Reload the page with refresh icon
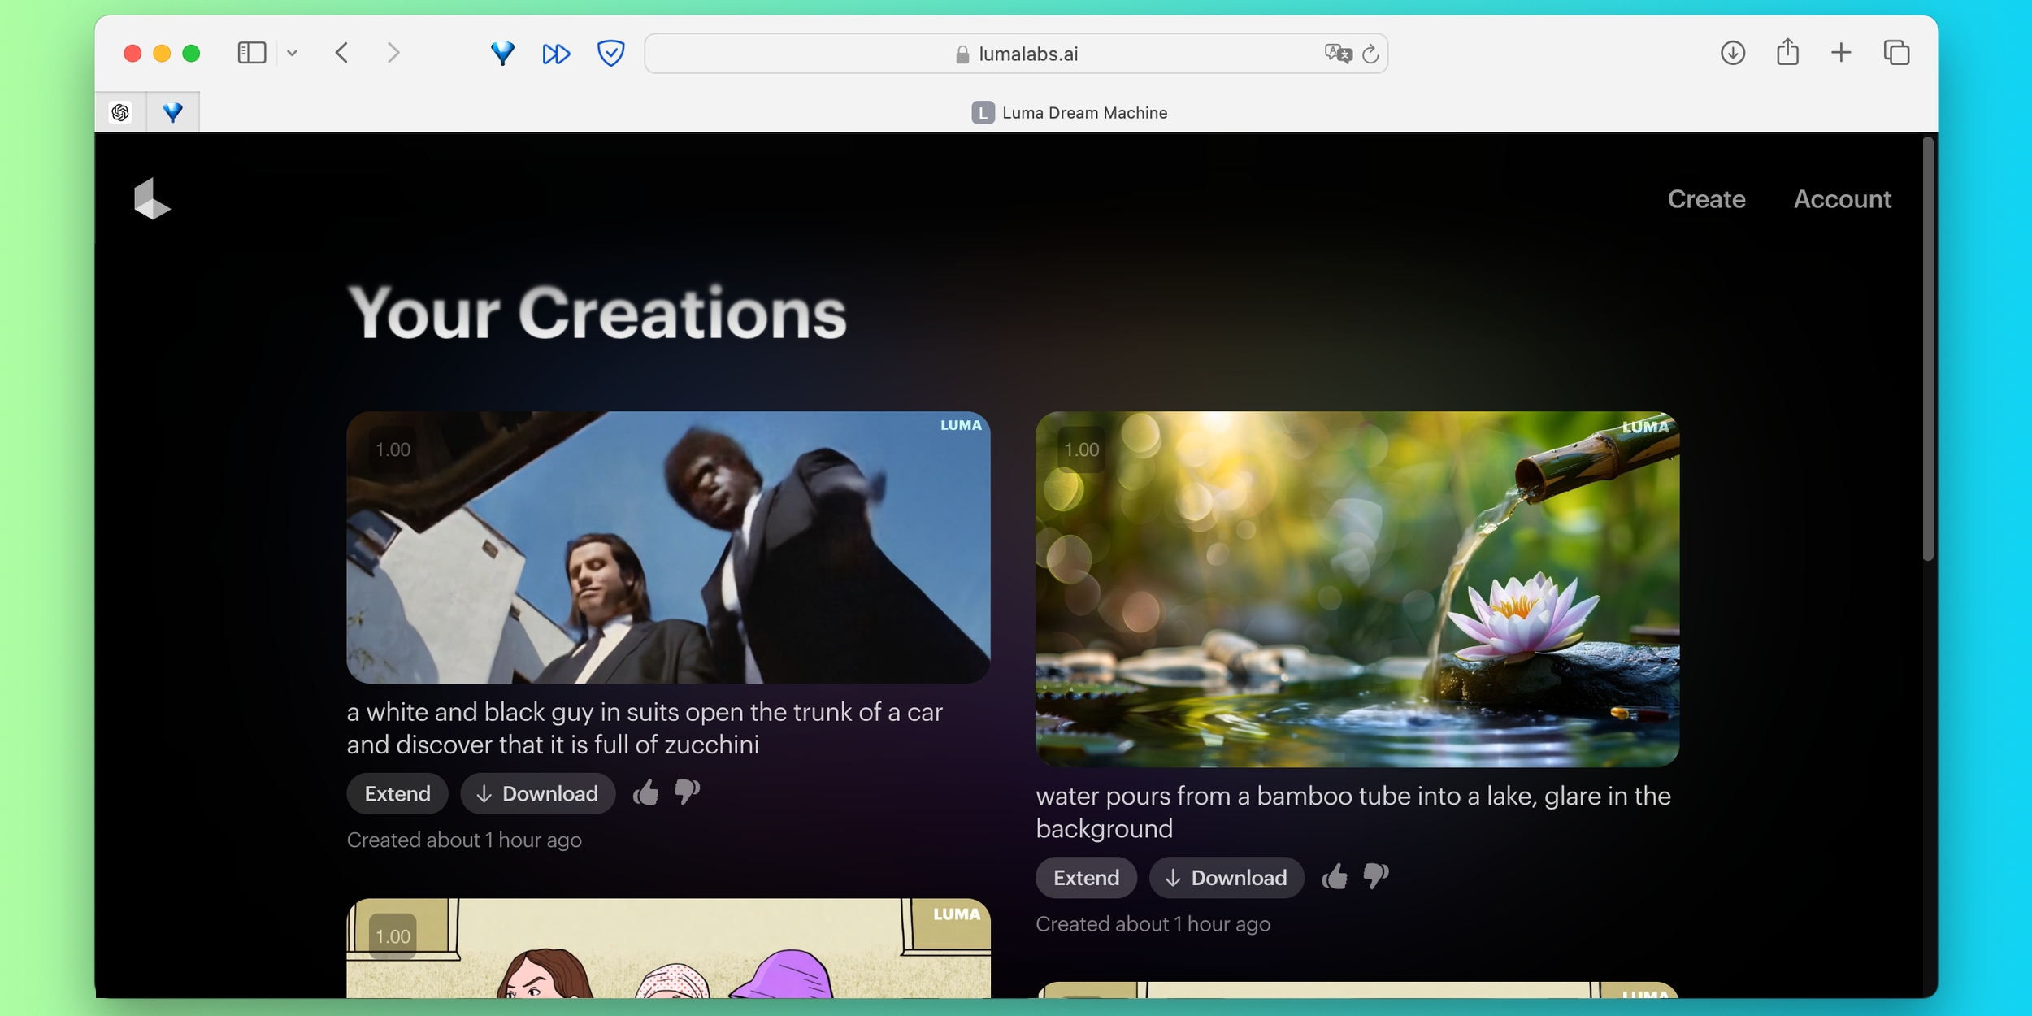 click(1370, 54)
